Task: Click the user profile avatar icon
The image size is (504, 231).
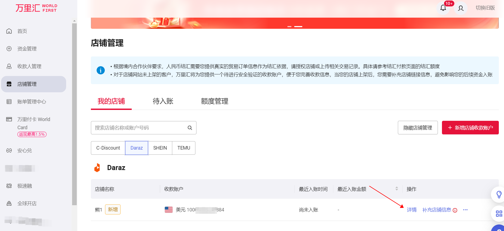Action: click(x=460, y=8)
